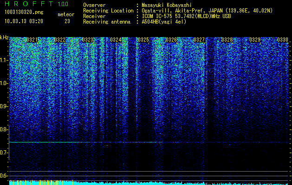Click the Receiving antenna label
Image resolution: width=292 pixels, height=185 pixels.
[x=107, y=22]
